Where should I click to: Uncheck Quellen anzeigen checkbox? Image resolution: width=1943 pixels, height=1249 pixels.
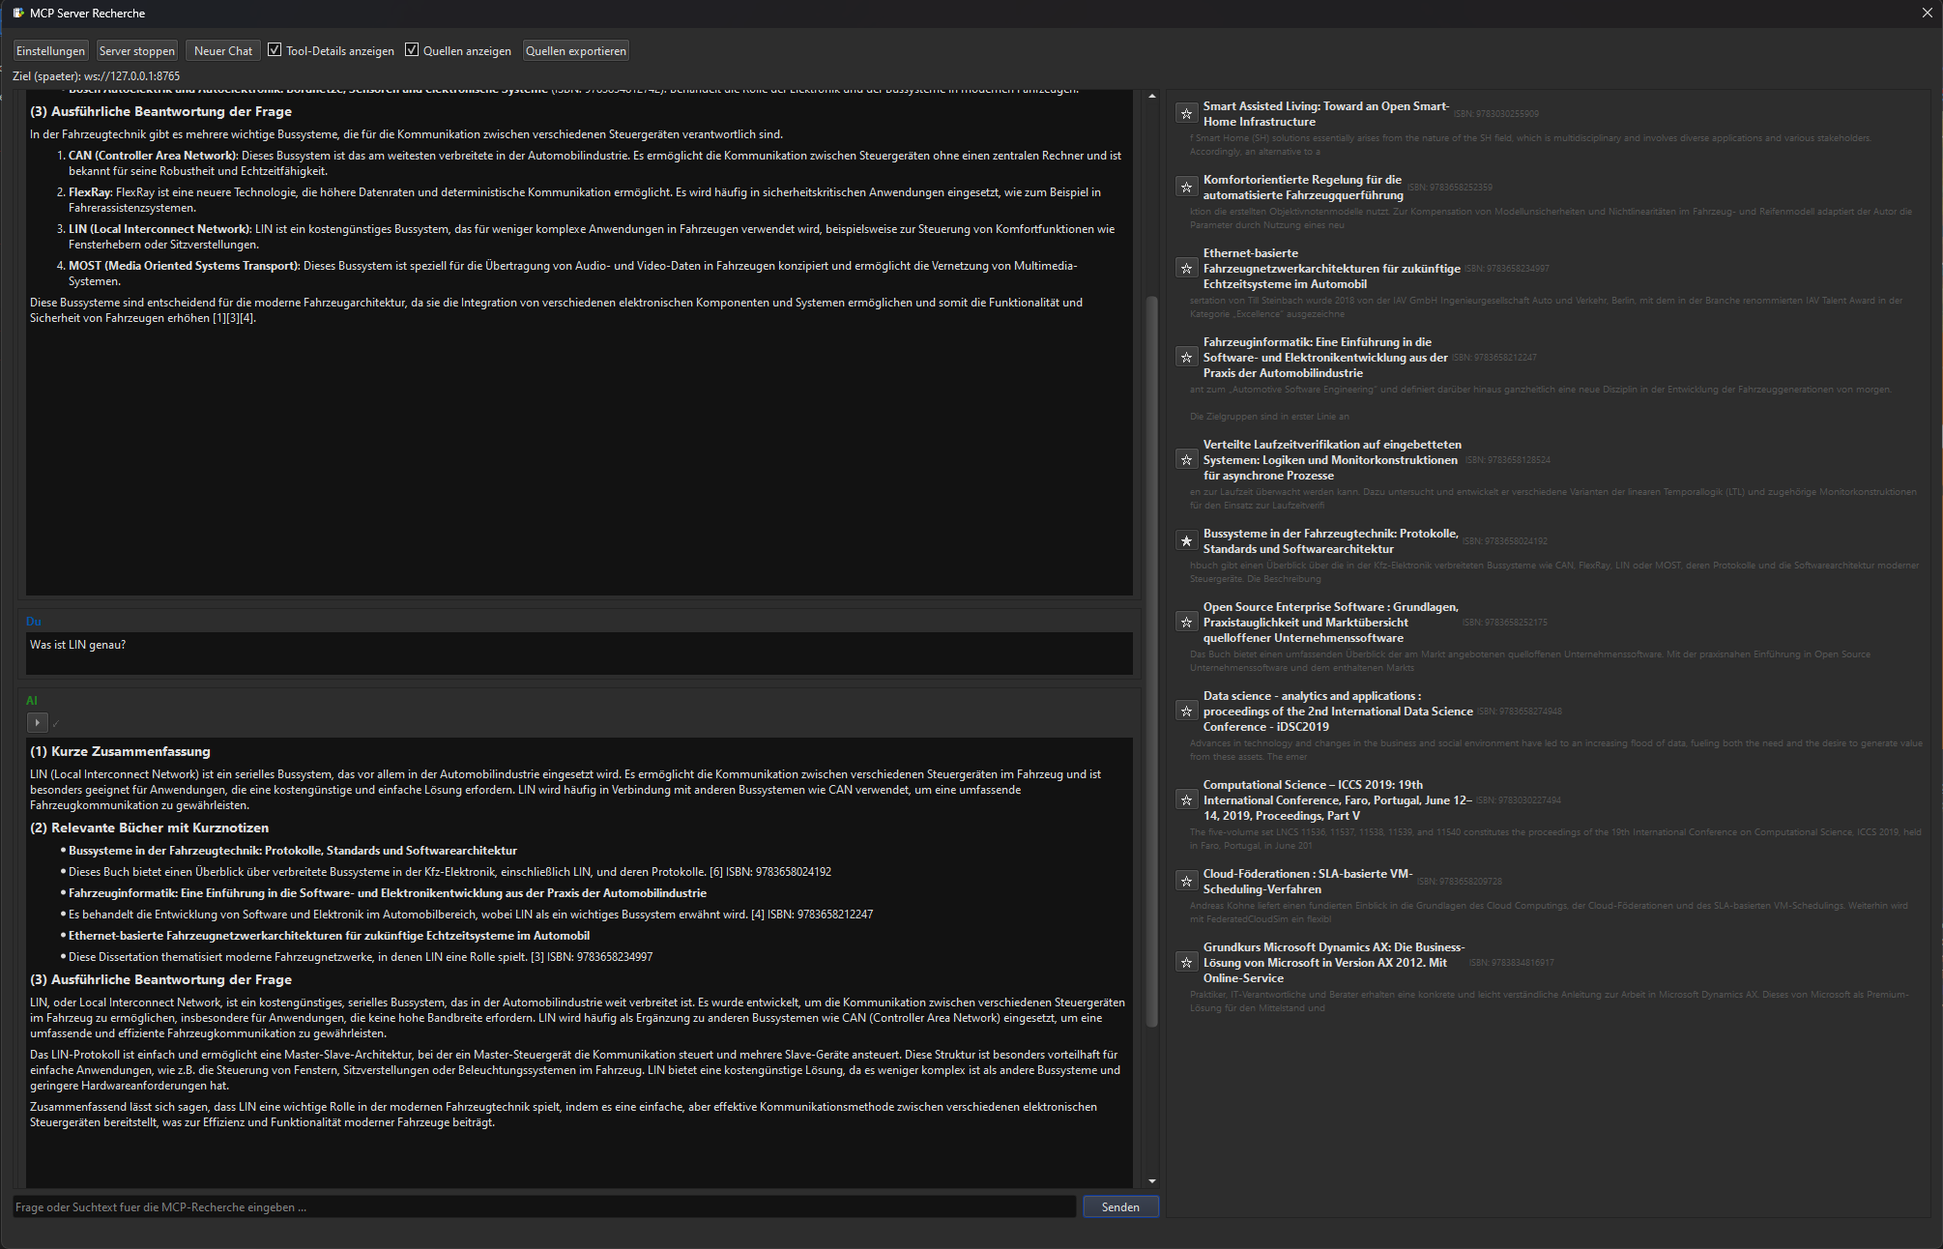coord(412,50)
